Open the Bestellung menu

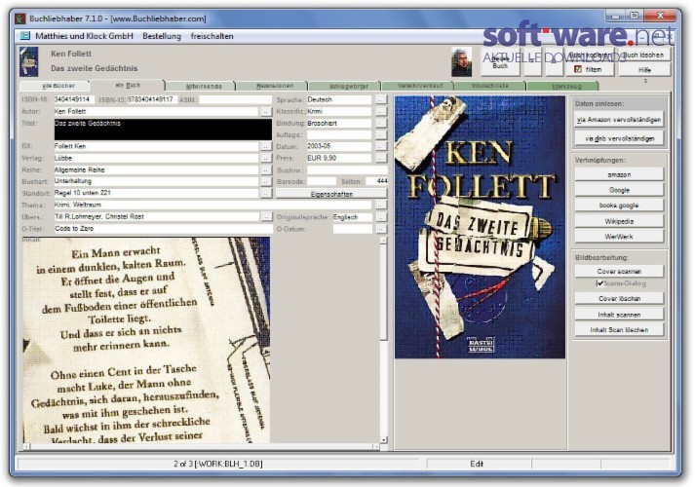[162, 36]
